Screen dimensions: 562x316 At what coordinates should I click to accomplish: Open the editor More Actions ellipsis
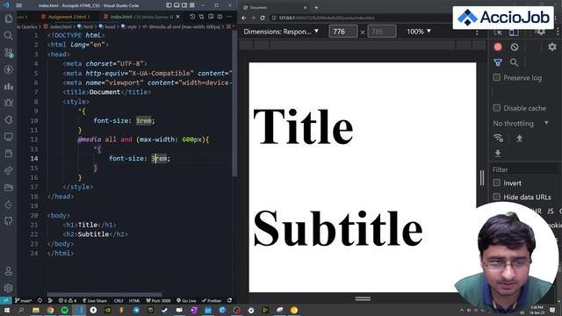[x=229, y=17]
